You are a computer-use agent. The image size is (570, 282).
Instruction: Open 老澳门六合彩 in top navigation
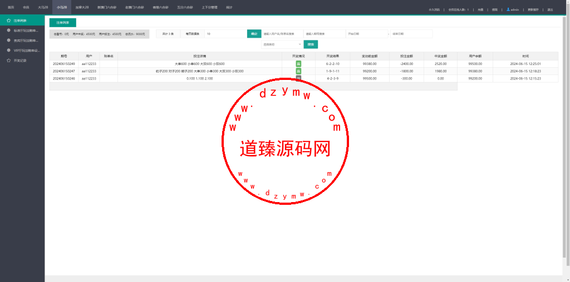click(x=135, y=7)
